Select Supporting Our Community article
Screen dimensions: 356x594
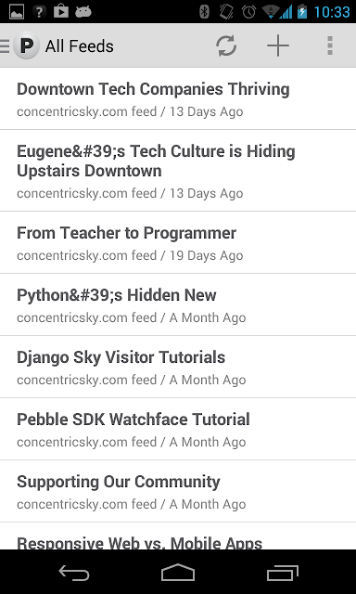(x=178, y=491)
